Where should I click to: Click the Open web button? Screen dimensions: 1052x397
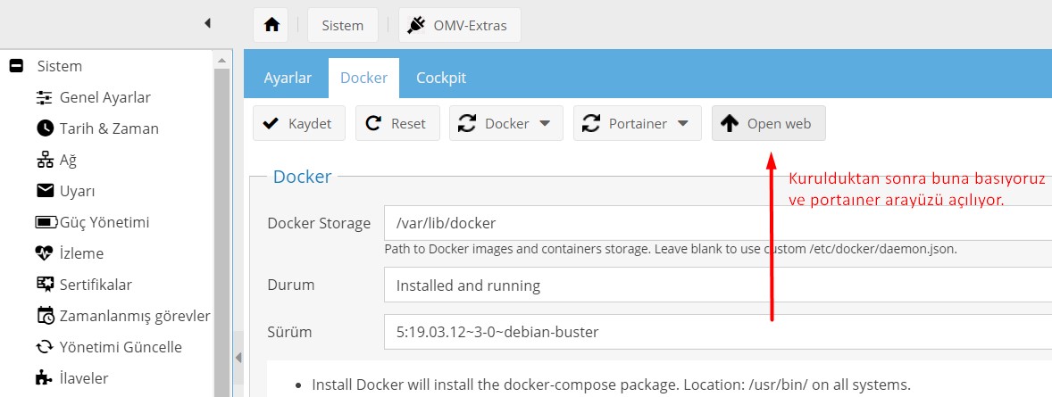[x=769, y=123]
